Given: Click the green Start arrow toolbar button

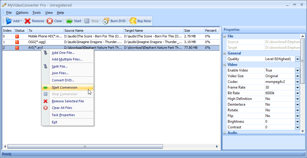Looking at the screenshot, I should click(74, 21).
